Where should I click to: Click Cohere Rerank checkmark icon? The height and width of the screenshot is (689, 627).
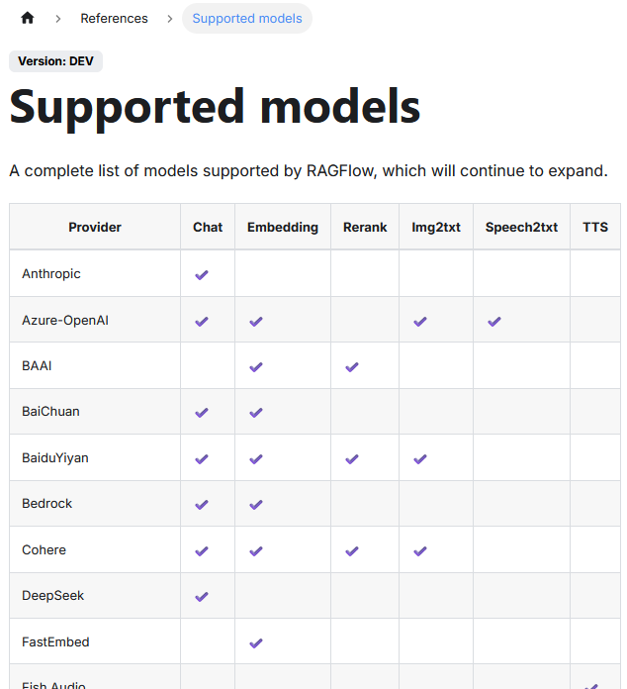[x=352, y=550]
